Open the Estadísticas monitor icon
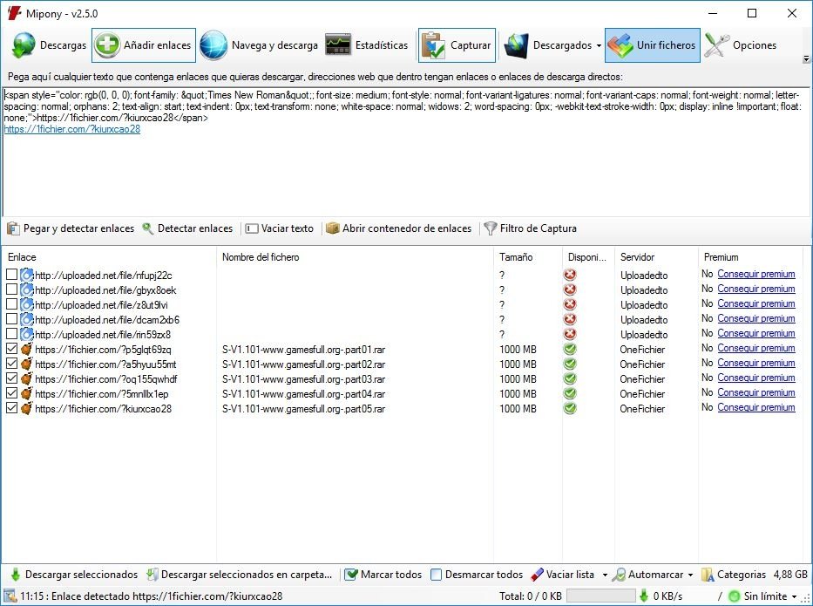The width and height of the screenshot is (813, 606). pyautogui.click(x=338, y=45)
